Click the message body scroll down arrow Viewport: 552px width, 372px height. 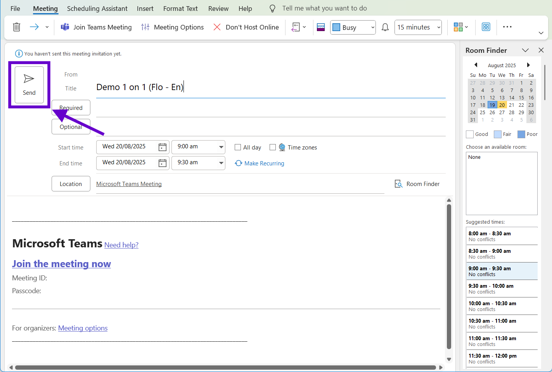coord(449,359)
